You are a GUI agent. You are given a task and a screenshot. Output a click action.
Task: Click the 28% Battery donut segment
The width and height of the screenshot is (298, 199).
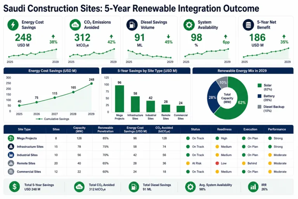pos(212,98)
